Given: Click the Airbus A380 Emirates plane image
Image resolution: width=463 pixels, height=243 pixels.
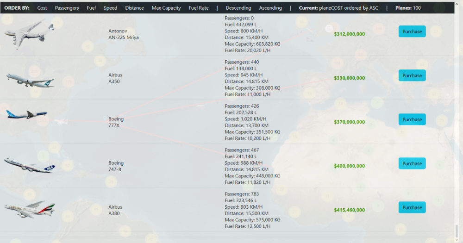Looking at the screenshot, I should coord(30,210).
